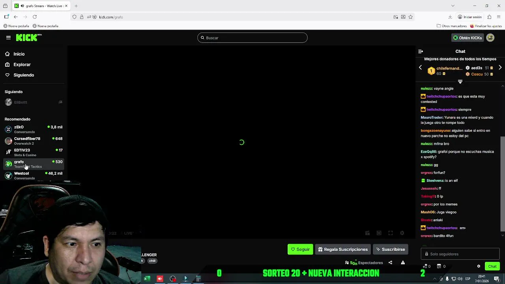Open tracking protection shield icon
Viewport: 505px width, 284px height.
(74, 17)
